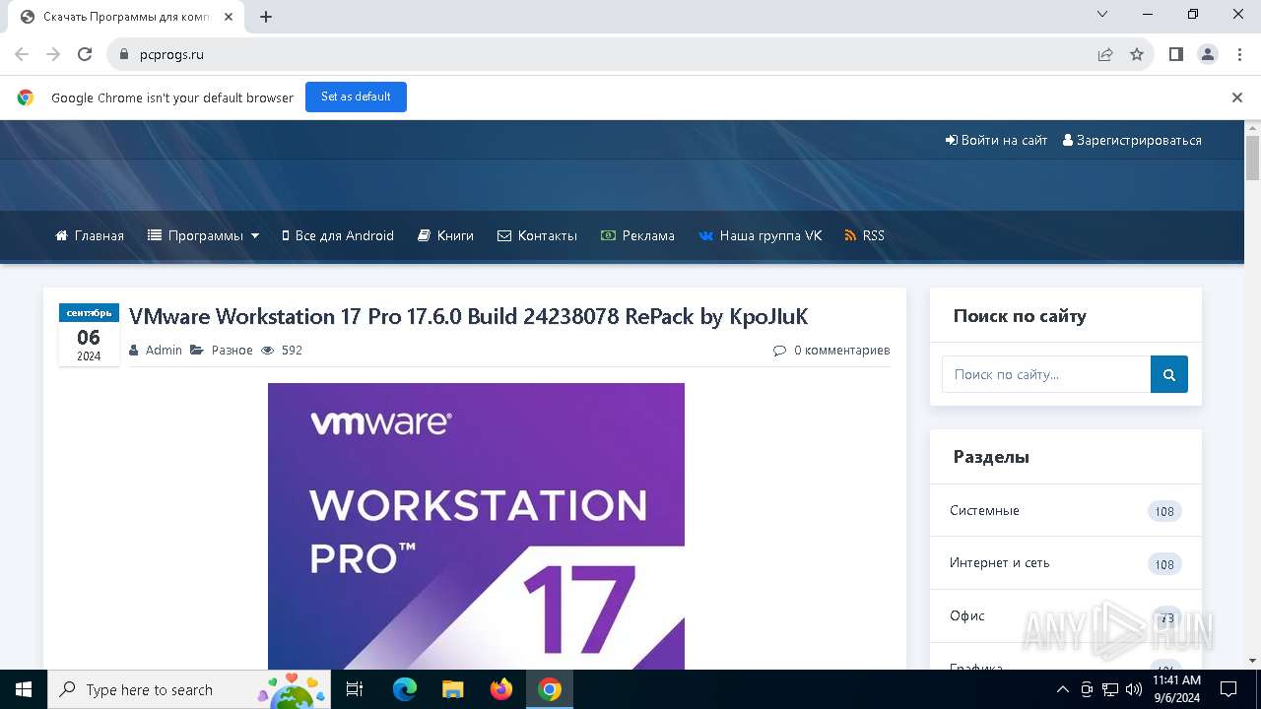Click the site info lock icon
The image size is (1261, 709).
[124, 55]
